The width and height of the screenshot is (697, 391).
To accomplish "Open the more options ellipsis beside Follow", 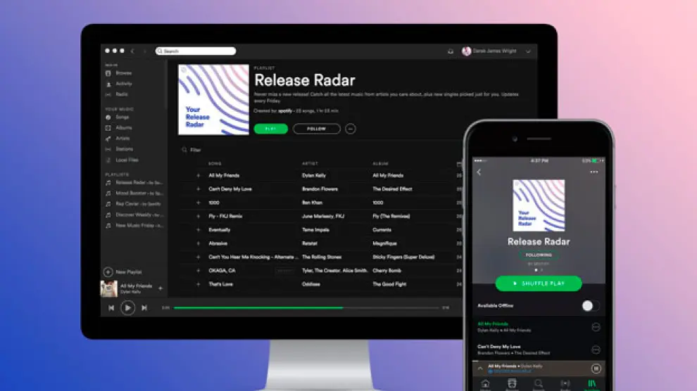I will (x=351, y=129).
